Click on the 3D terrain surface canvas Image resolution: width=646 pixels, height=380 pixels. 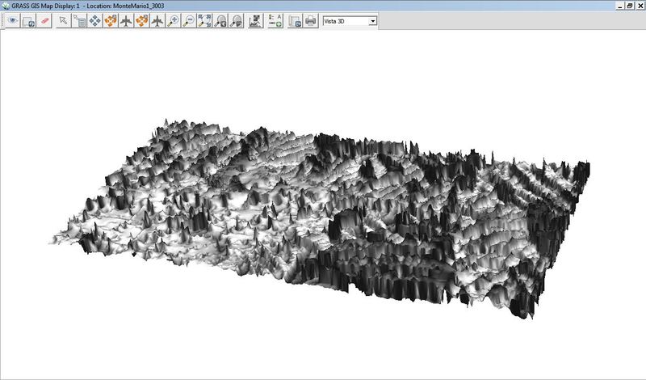(x=323, y=210)
